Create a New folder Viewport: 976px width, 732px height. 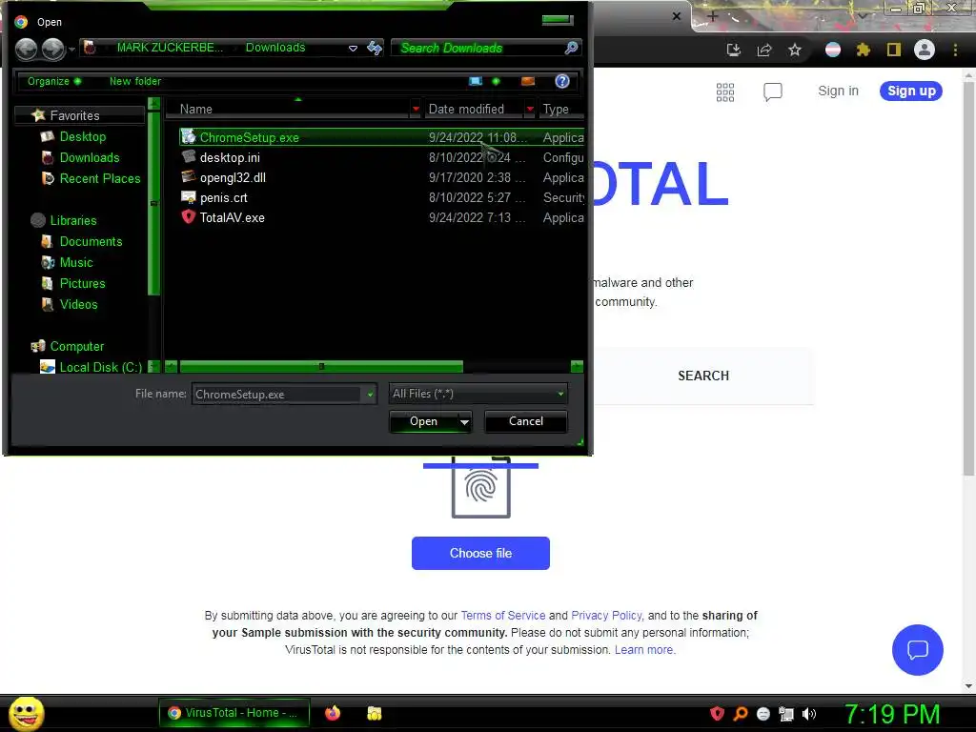coord(135,81)
